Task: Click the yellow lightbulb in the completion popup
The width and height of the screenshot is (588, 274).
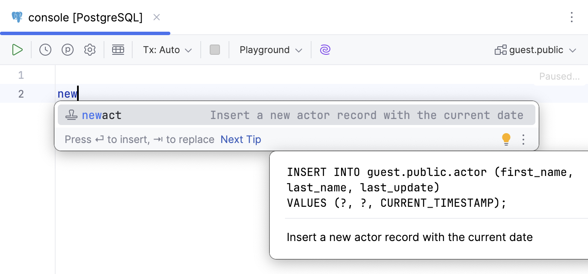Action: pos(506,139)
